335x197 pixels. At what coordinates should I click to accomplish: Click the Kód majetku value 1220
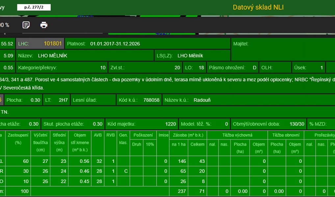point(170,124)
